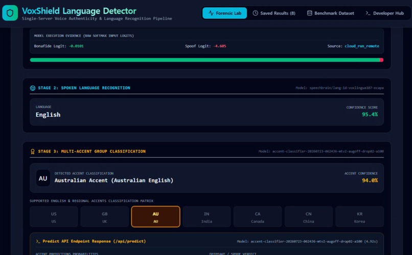Click the cloud_run_remote source value
The height and width of the screenshot is (255, 412).
coord(362,46)
